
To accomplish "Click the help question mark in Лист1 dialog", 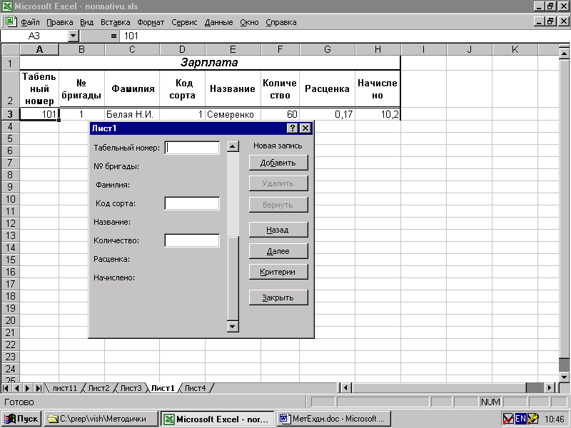I will [293, 128].
